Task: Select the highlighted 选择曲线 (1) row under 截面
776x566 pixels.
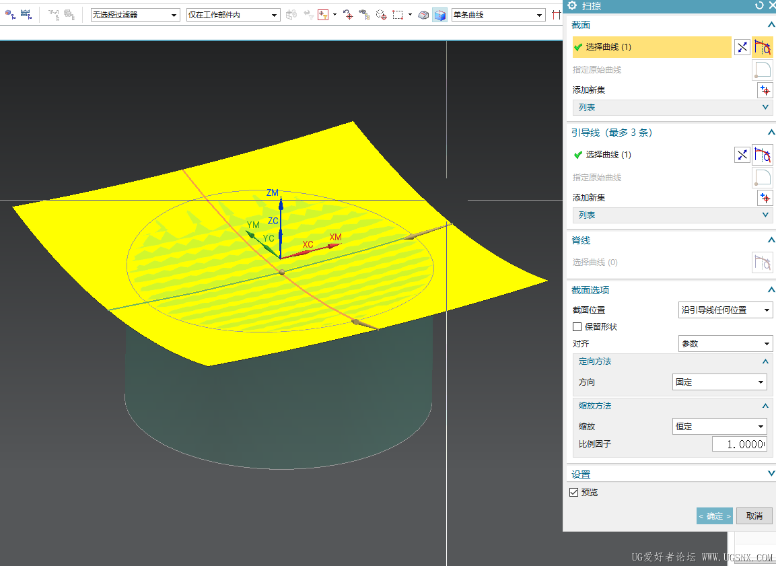Action: point(651,47)
